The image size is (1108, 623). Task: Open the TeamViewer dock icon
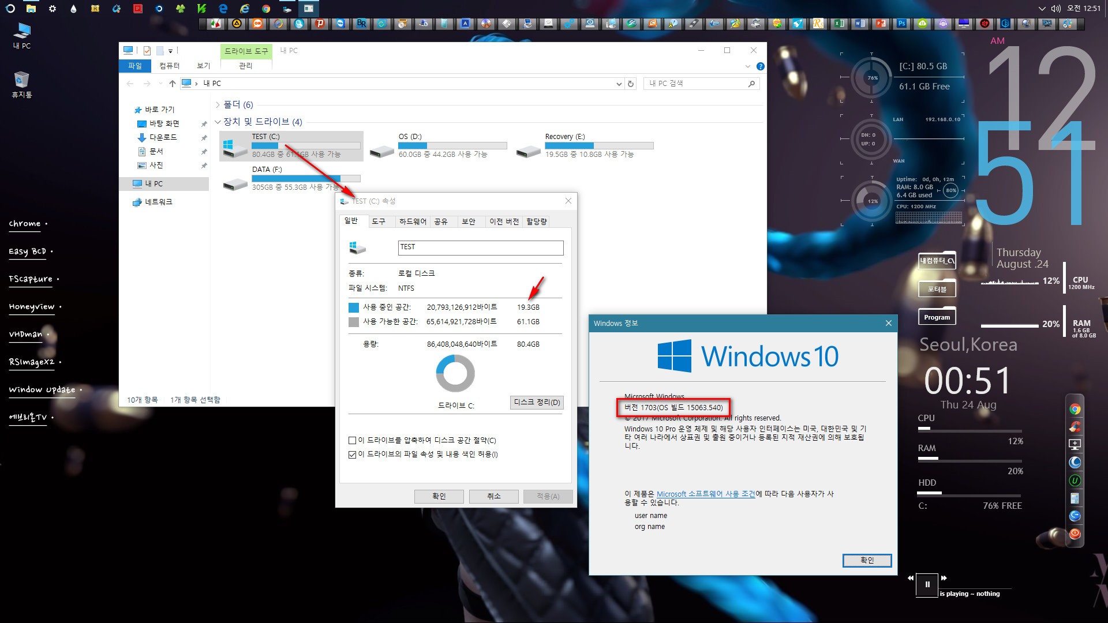click(x=340, y=24)
